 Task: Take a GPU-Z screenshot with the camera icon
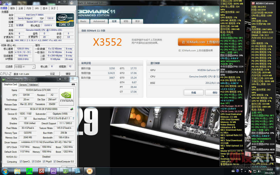(x=73, y=84)
